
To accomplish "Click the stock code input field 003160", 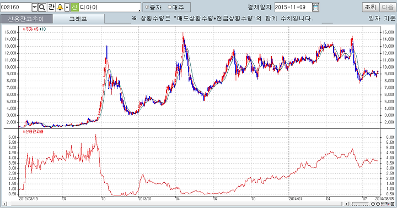I will coord(16,7).
